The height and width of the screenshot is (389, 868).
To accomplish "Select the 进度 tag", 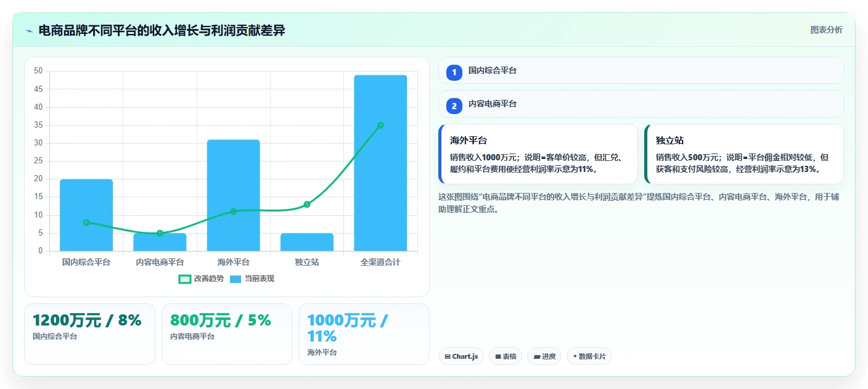I will 544,356.
